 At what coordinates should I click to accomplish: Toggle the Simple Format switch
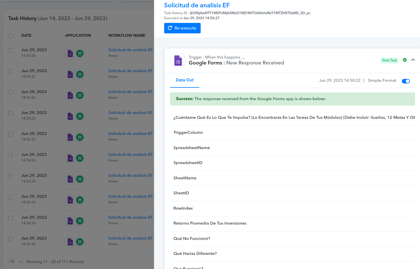[406, 81]
